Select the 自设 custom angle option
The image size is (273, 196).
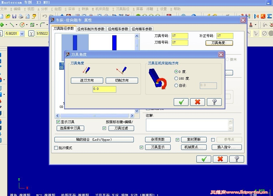coord(176,85)
